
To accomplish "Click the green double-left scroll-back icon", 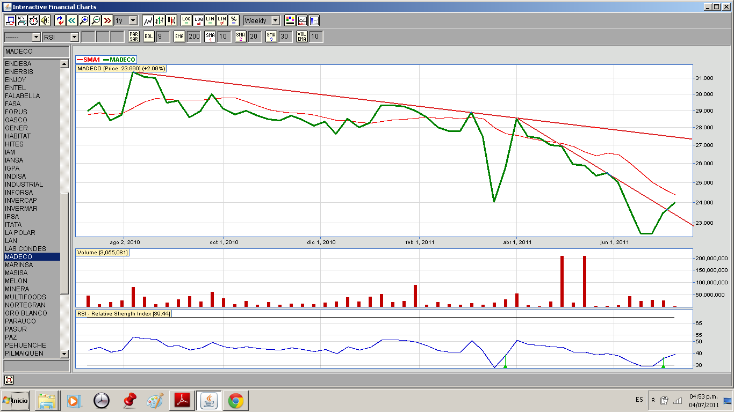I will click(x=72, y=20).
